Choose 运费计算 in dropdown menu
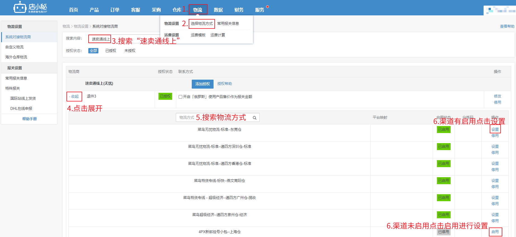Screen dimensions: 516x237 pos(218,35)
